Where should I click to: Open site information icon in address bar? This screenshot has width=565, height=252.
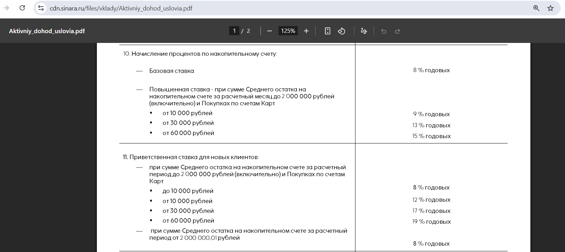(41, 8)
